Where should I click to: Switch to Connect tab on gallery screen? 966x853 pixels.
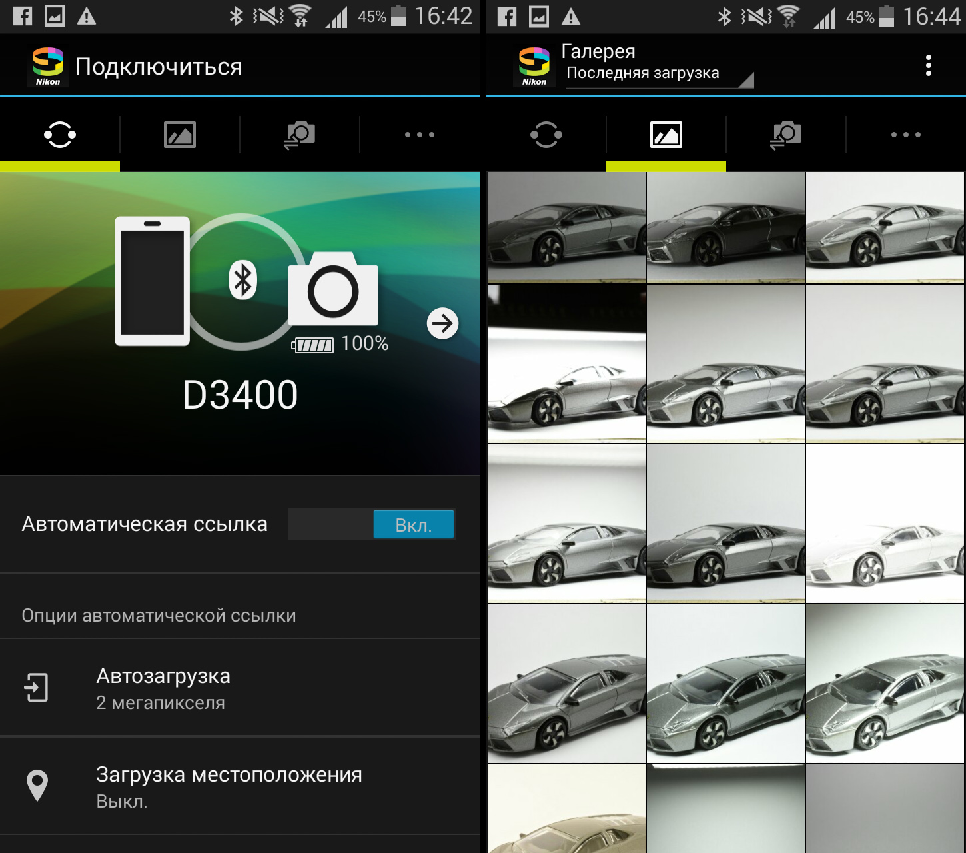(x=546, y=135)
